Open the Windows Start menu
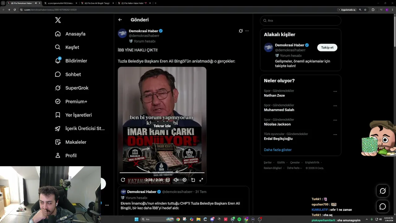The width and height of the screenshot is (396, 223). pyautogui.click(x=136, y=219)
